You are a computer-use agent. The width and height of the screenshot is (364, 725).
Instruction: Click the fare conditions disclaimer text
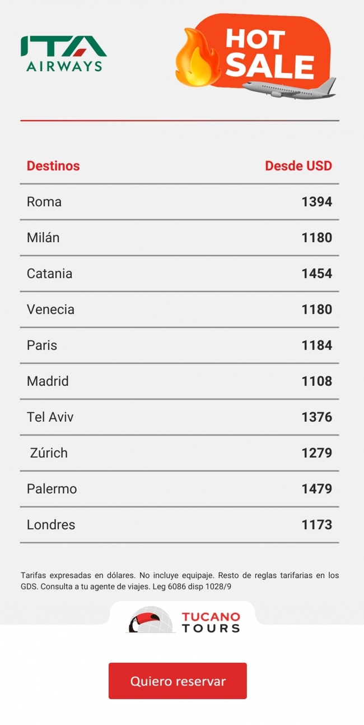tap(179, 581)
